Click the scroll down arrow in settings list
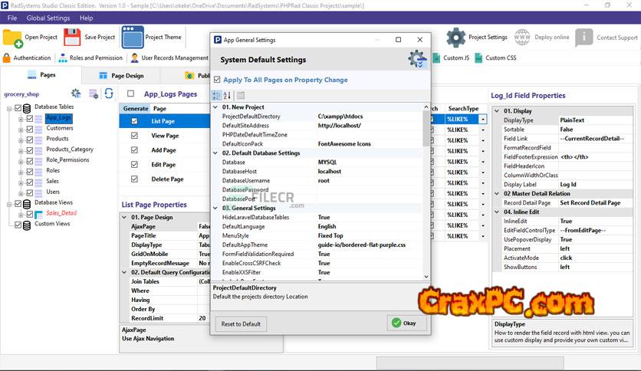641x371 pixels. (426, 277)
